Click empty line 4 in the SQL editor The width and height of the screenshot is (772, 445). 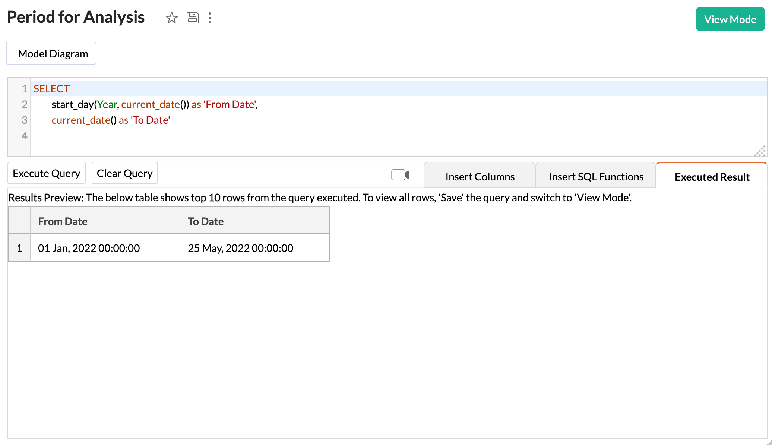(x=224, y=136)
